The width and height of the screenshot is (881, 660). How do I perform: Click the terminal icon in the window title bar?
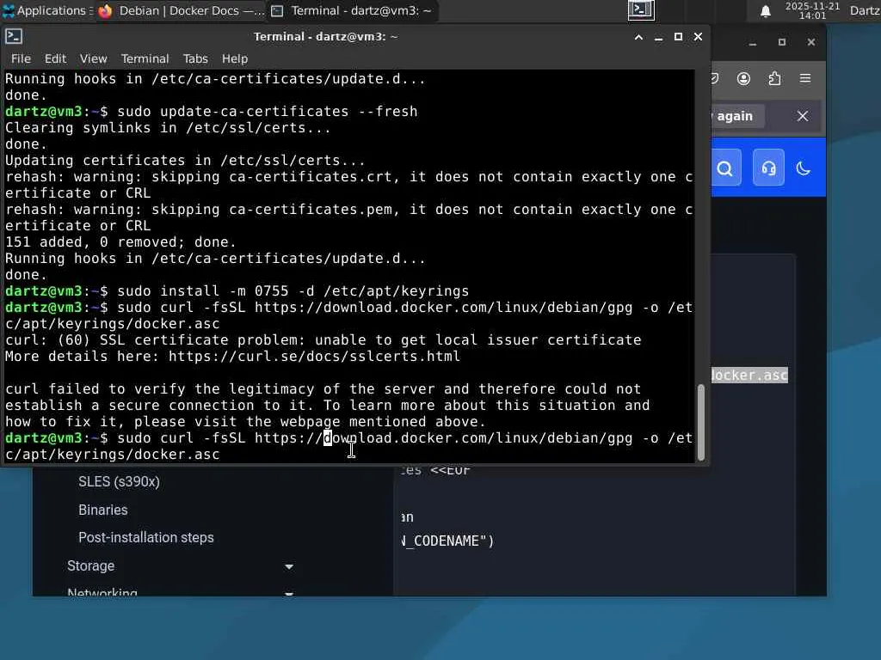click(14, 36)
